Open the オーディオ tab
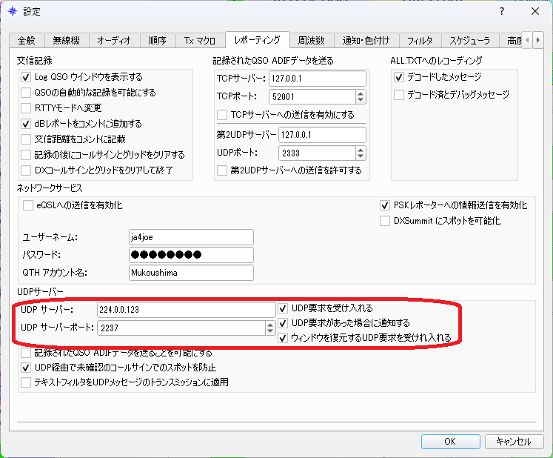Viewport: 553px width, 458px height. tap(114, 41)
